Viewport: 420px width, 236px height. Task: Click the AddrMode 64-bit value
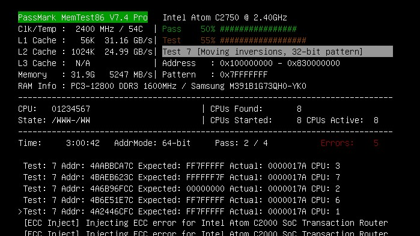click(x=176, y=143)
